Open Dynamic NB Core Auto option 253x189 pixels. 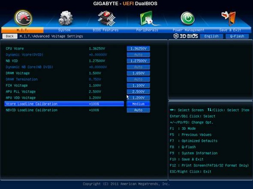pyautogui.click(x=138, y=67)
